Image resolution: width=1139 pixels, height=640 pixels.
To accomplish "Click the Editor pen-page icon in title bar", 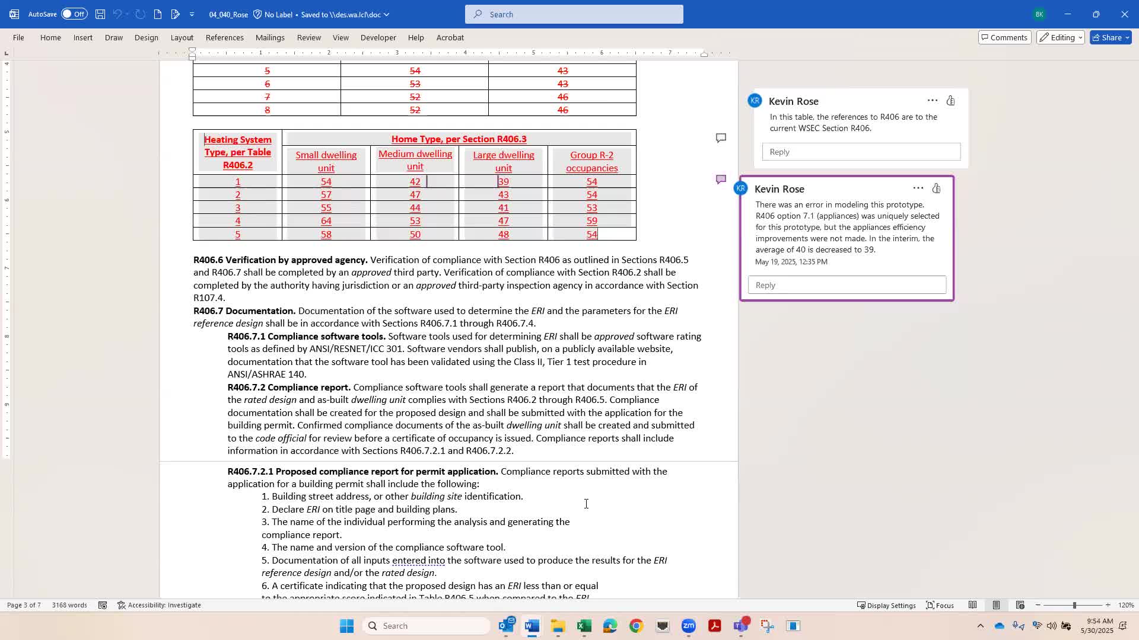I will pos(175,14).
